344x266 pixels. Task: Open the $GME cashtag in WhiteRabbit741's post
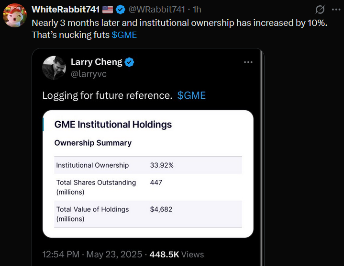tap(124, 35)
